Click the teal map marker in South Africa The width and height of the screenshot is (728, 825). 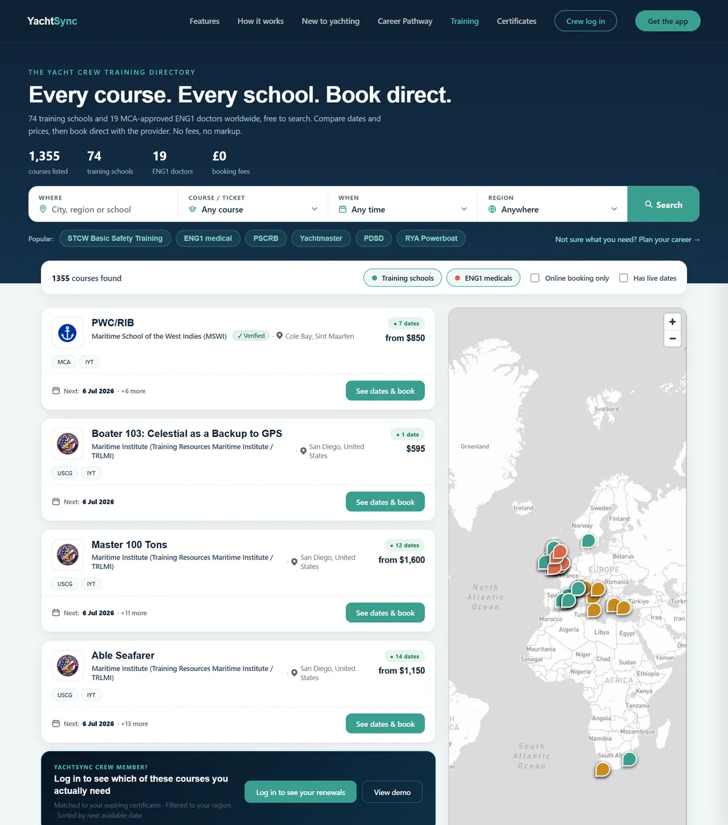point(629,759)
